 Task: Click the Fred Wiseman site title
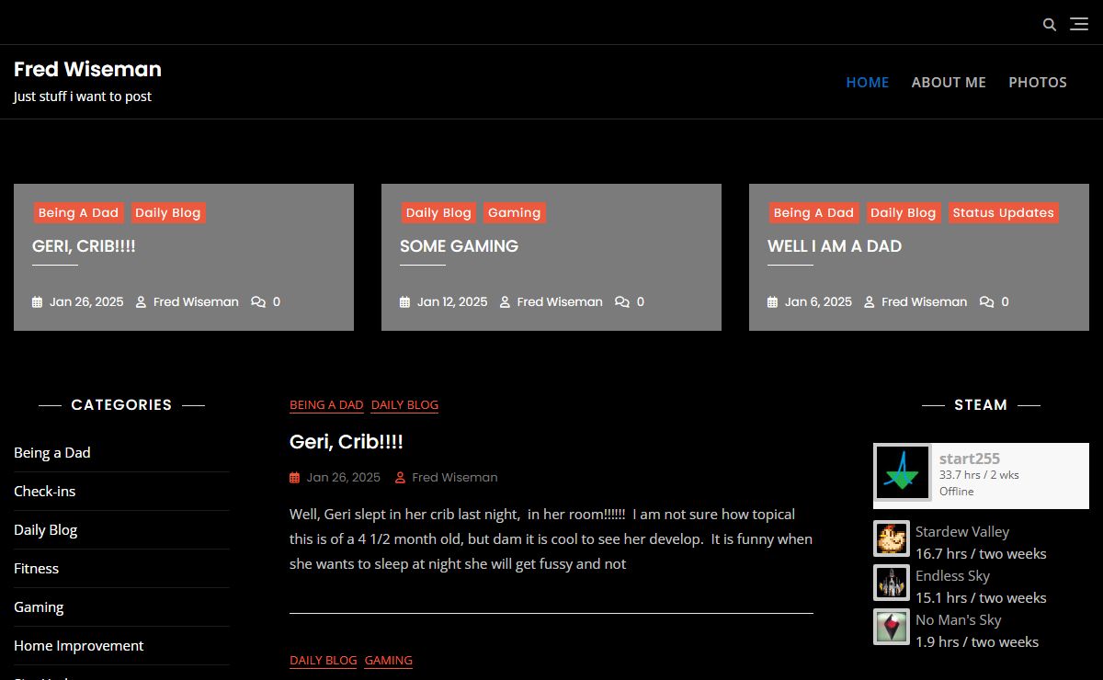[x=87, y=69]
